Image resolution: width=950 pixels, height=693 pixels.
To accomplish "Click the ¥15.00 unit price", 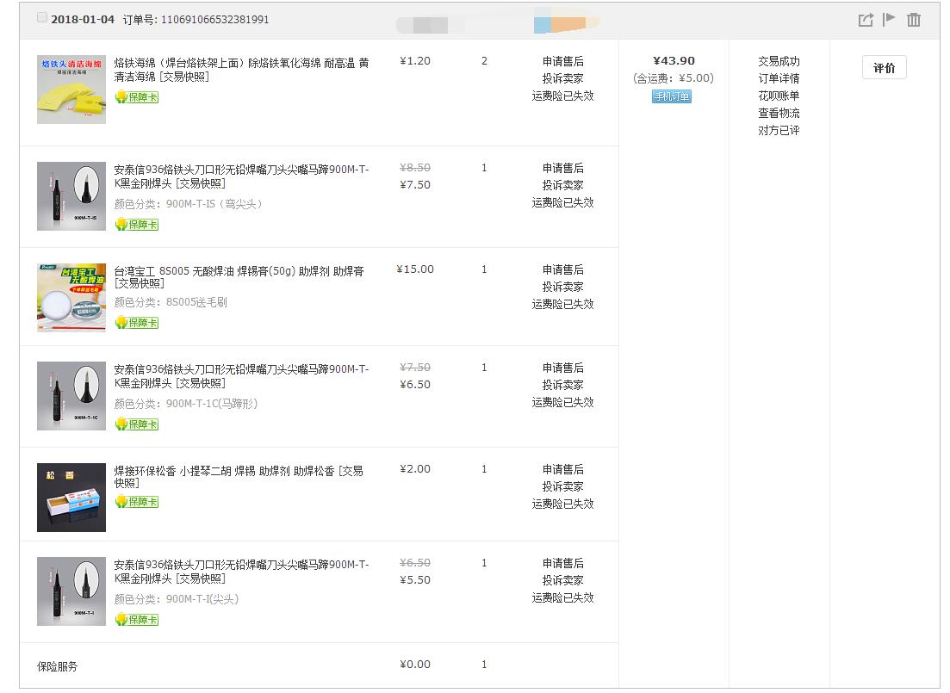I will coord(415,269).
